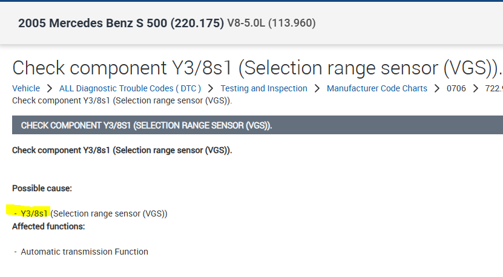The image size is (503, 277).
Task: Click the chevron after the 0706 breadcrumb
Action: pos(476,89)
